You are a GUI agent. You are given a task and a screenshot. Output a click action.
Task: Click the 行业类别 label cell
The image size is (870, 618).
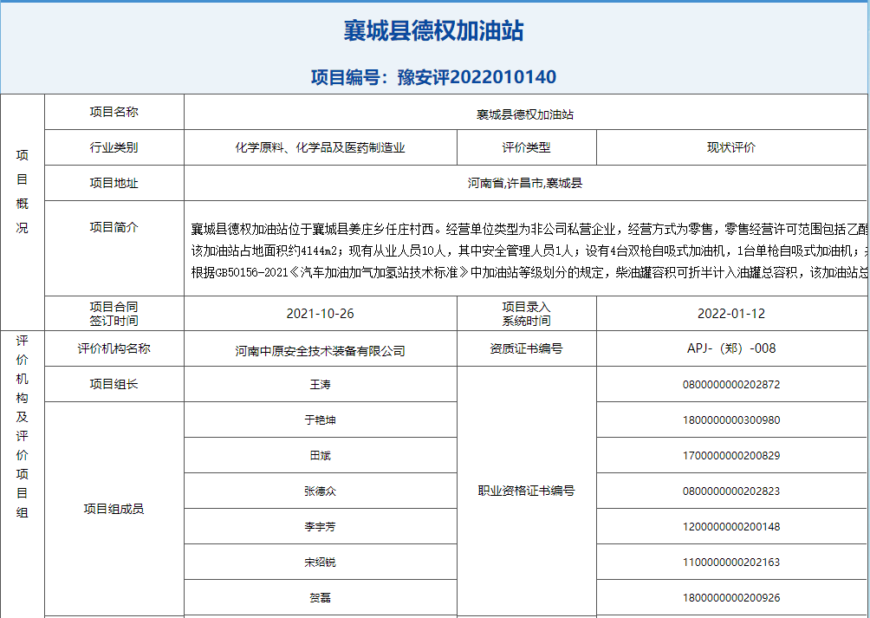click(x=114, y=147)
